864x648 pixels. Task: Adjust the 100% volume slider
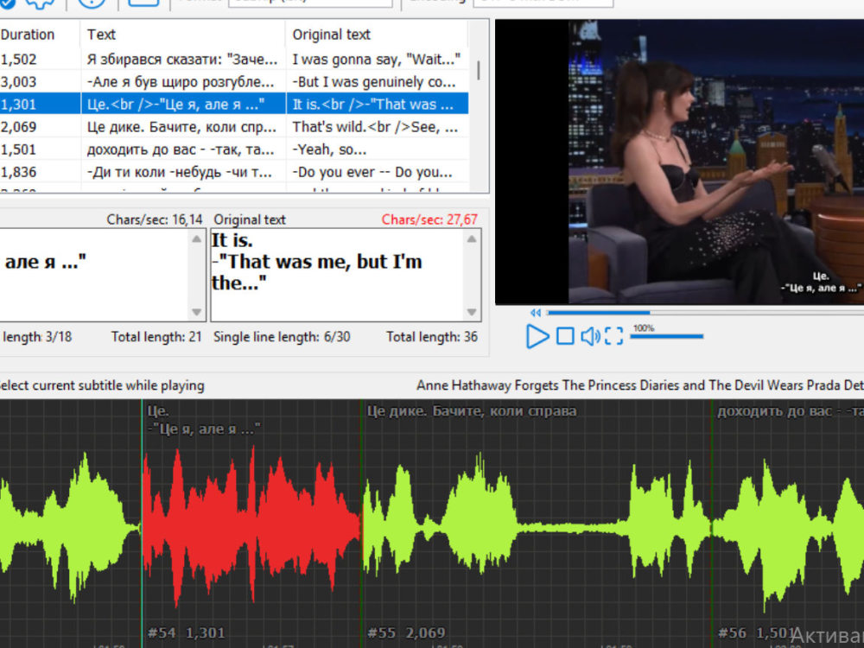click(x=667, y=336)
